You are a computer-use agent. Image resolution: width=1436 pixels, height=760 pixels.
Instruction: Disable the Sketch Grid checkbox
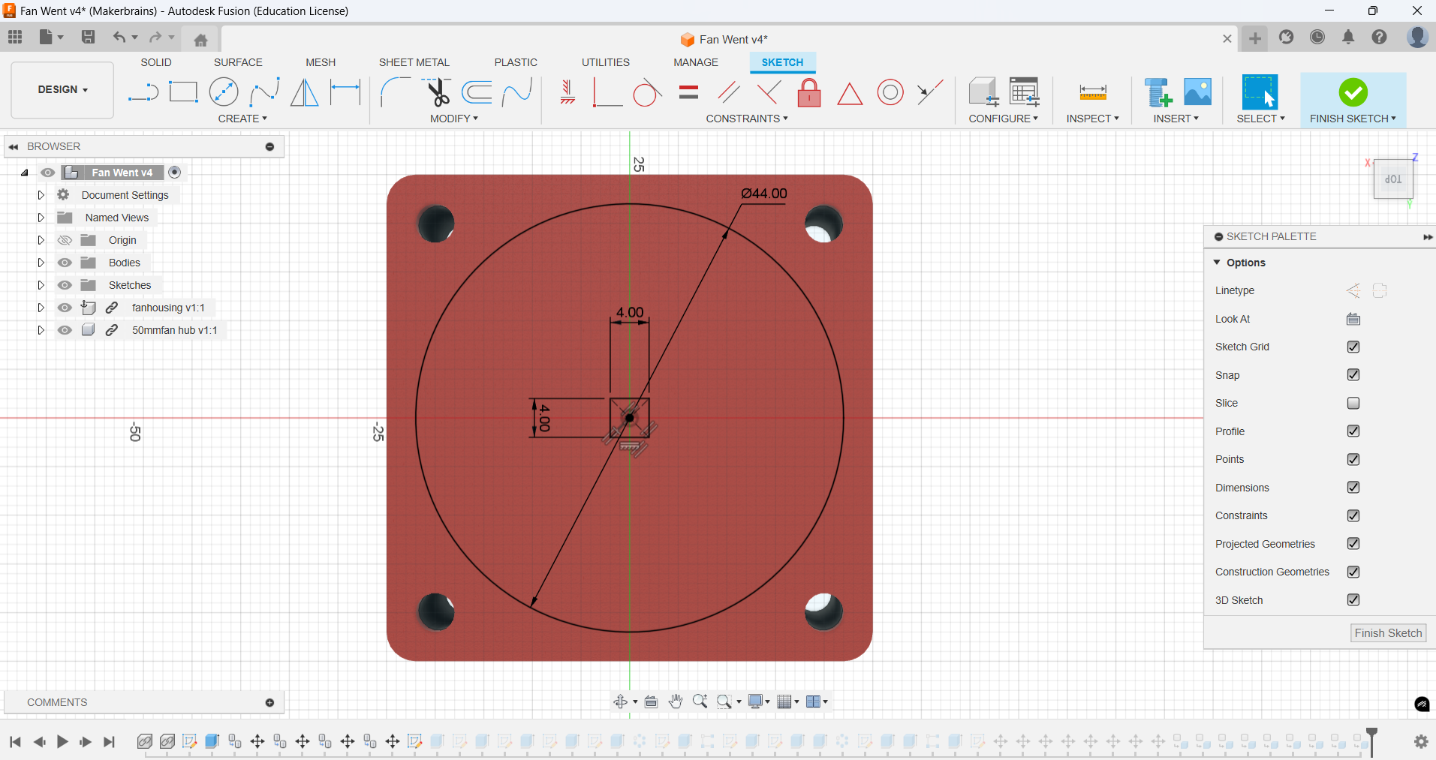point(1353,347)
